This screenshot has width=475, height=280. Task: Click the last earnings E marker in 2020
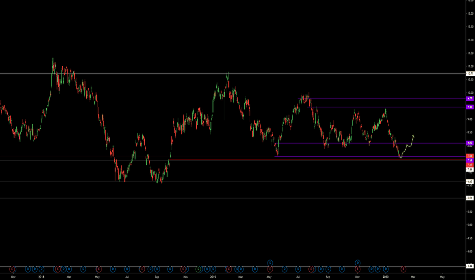404,269
